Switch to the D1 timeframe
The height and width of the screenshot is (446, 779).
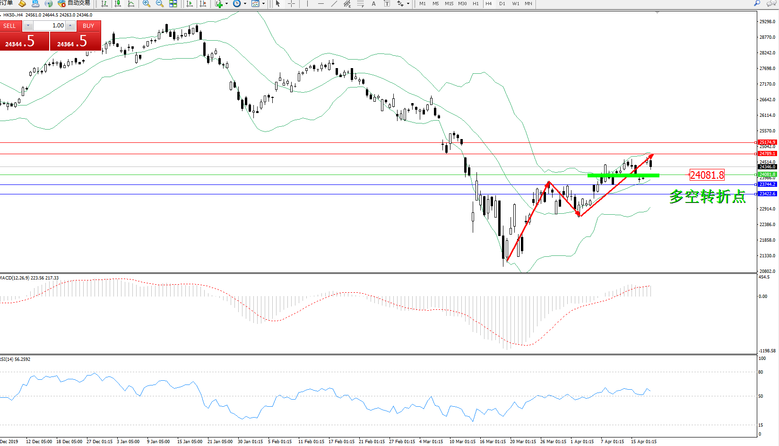(x=502, y=3)
